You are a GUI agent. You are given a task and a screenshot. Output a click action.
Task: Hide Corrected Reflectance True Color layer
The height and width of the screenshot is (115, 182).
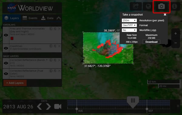point(6,74)
